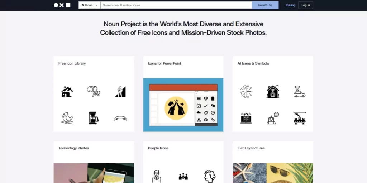367x183 pixels.
Task: Select the coffee maker icon
Action: [x=94, y=118]
